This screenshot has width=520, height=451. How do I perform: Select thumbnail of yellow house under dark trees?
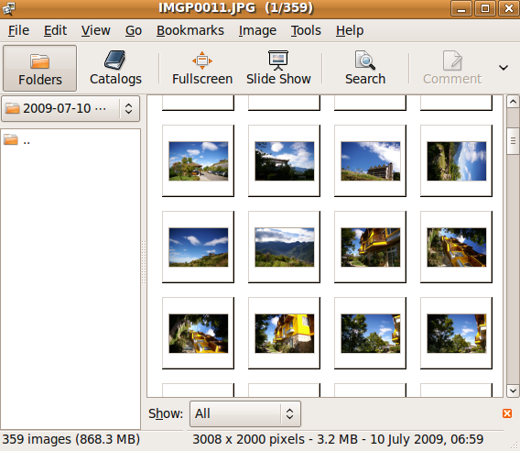(199, 334)
